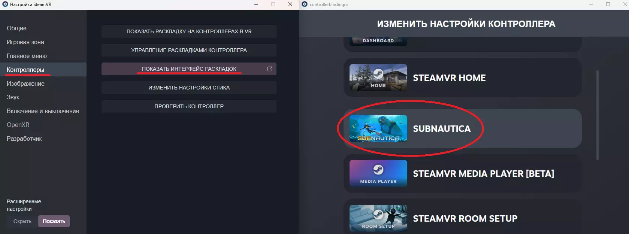Select STEAMVR MEDIA PLAYER [BETA] title

coord(483,174)
